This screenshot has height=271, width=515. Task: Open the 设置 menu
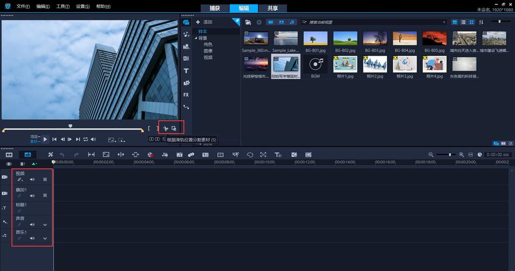(x=83, y=7)
